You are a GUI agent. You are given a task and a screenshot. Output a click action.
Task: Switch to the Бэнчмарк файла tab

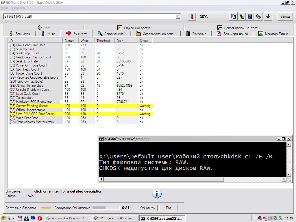click(x=232, y=34)
